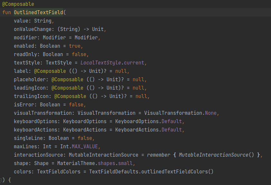Click the isError parameter name
Screen dimensions: 271x185
tap(24, 105)
